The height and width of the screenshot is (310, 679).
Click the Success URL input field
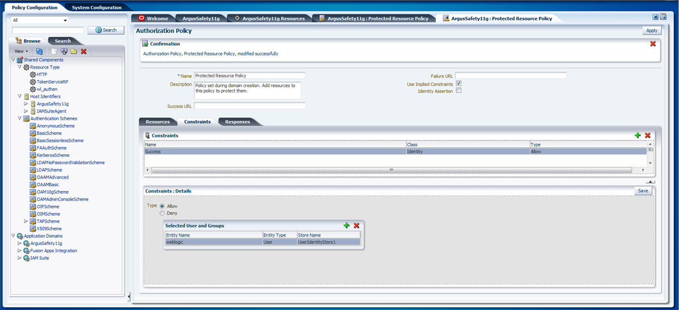point(250,106)
